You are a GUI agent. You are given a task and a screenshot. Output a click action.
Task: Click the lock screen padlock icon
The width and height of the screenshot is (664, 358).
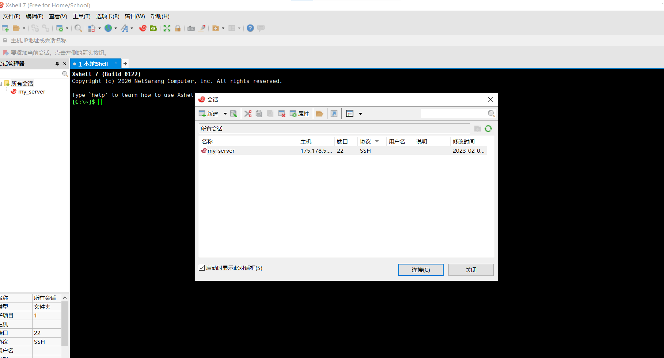click(x=178, y=28)
